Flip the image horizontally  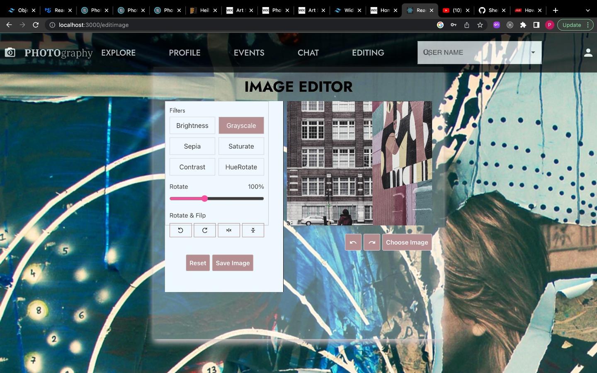[x=229, y=230]
